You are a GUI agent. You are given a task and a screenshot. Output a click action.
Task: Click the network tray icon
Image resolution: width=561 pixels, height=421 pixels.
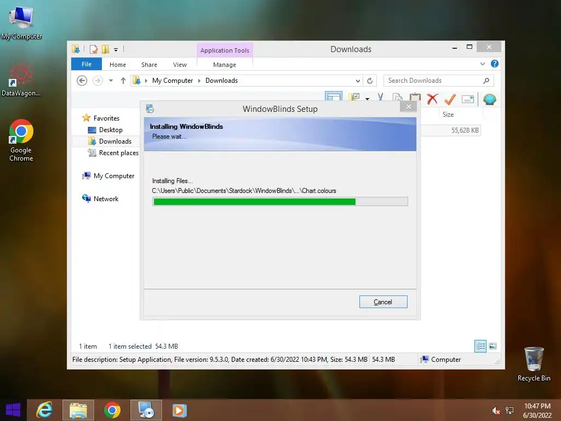(510, 411)
